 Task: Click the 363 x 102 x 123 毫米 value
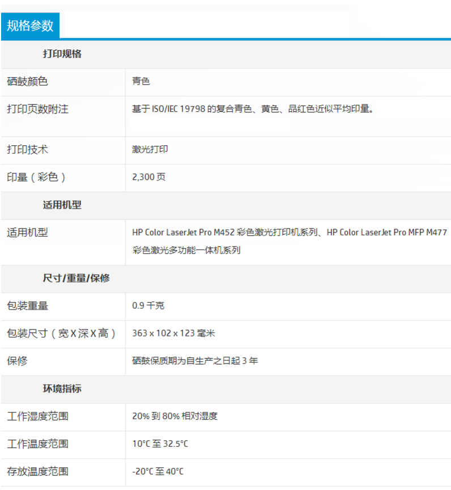173,333
